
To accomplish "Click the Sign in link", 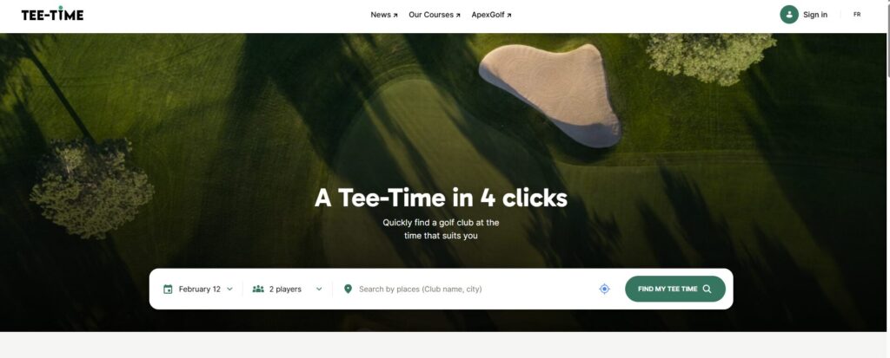I will (x=814, y=15).
